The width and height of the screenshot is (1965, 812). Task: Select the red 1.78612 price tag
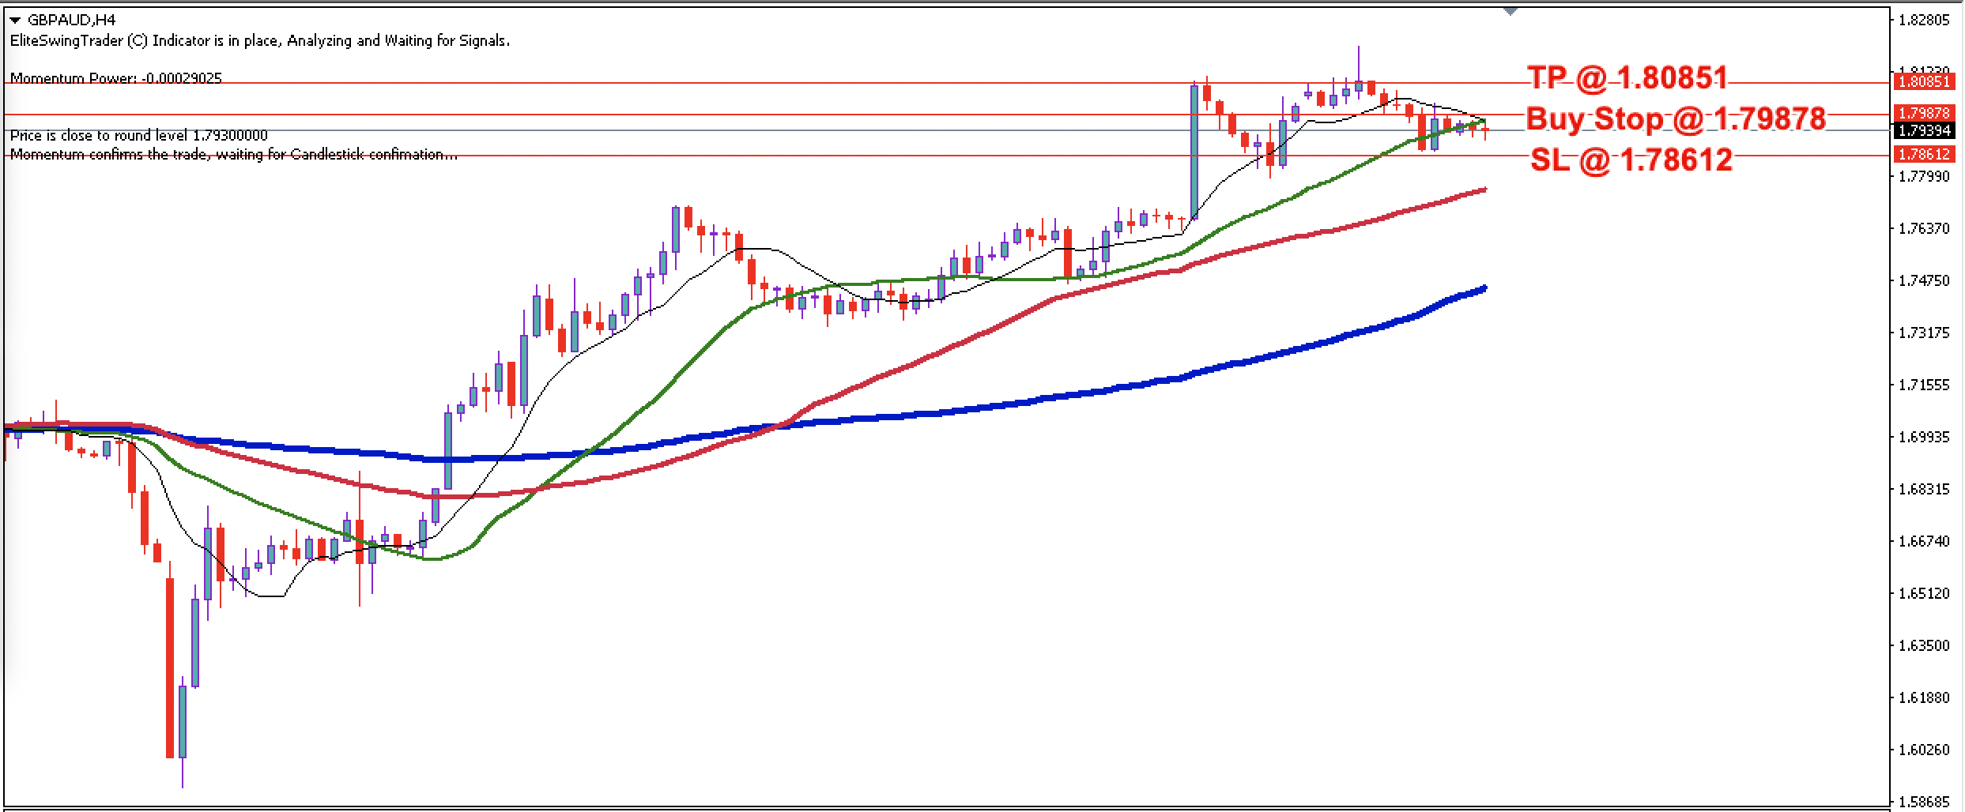pyautogui.click(x=1924, y=154)
